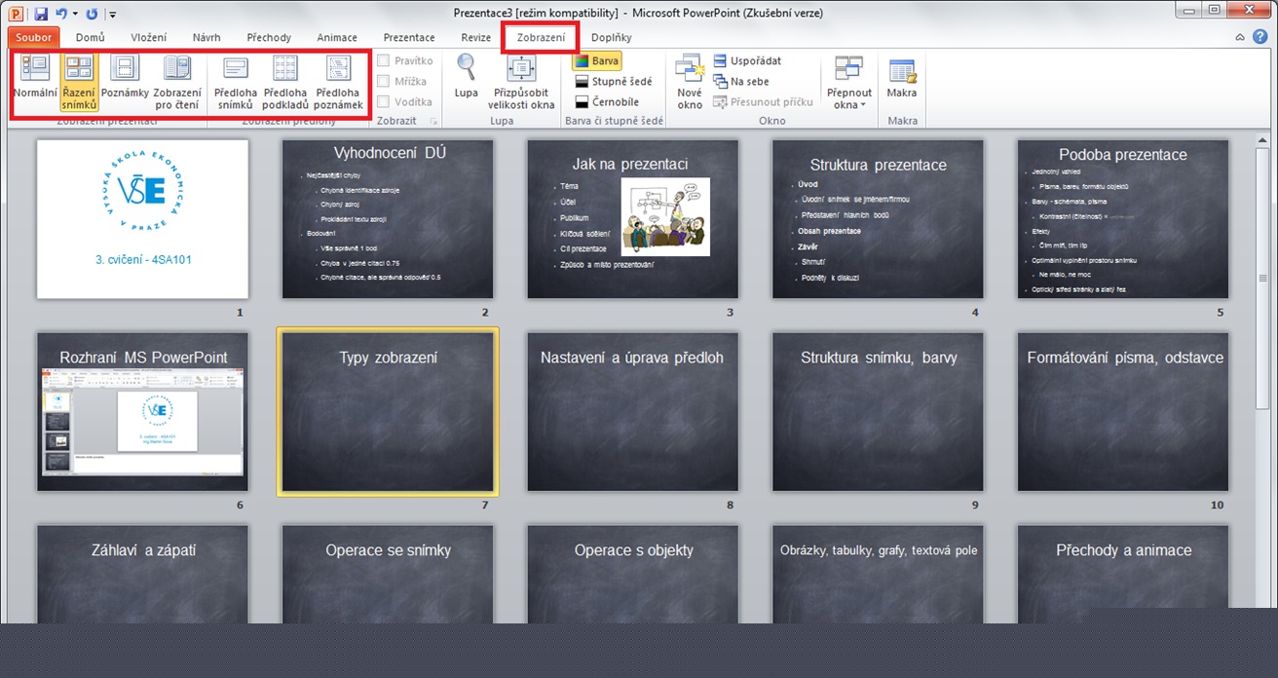Select Formátování písma, odstavce slide
The height and width of the screenshot is (678, 1278).
[x=1123, y=411]
